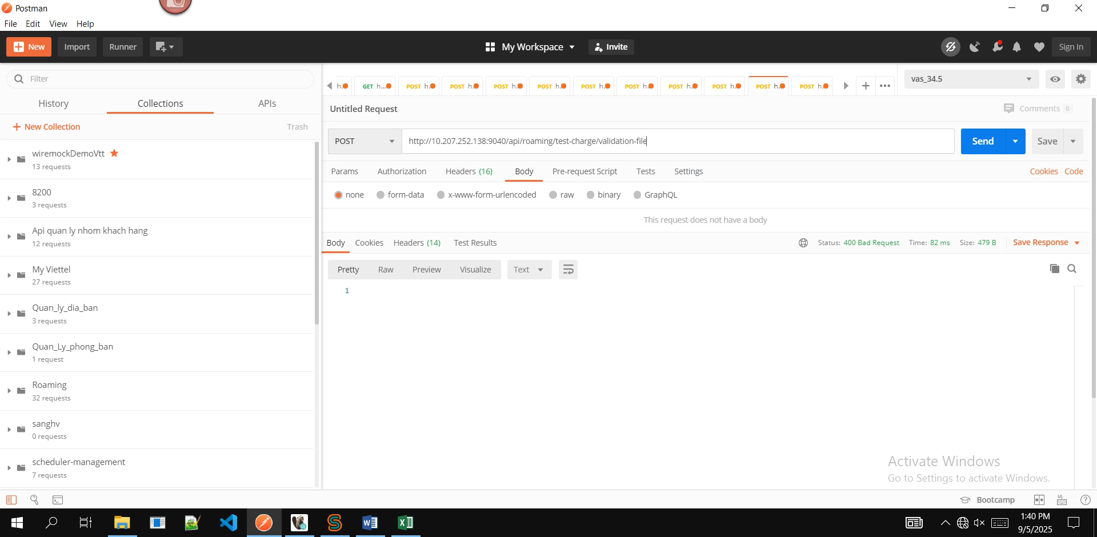Toggle word wrap in response viewer
The image size is (1097, 537).
(568, 270)
